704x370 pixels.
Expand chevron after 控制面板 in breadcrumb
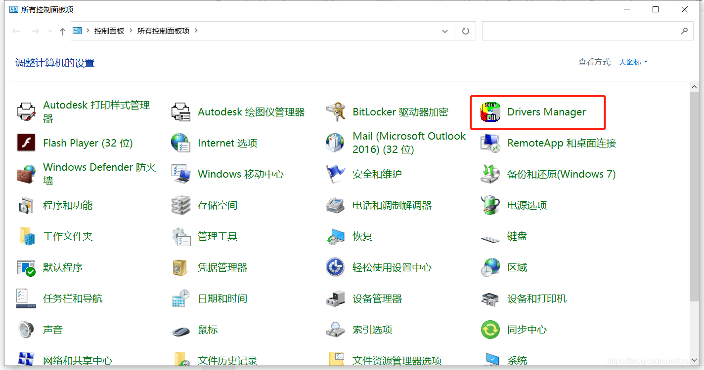[x=131, y=31]
